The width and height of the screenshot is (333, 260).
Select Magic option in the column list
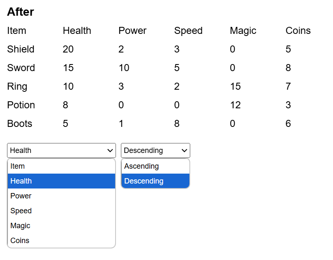point(61,226)
